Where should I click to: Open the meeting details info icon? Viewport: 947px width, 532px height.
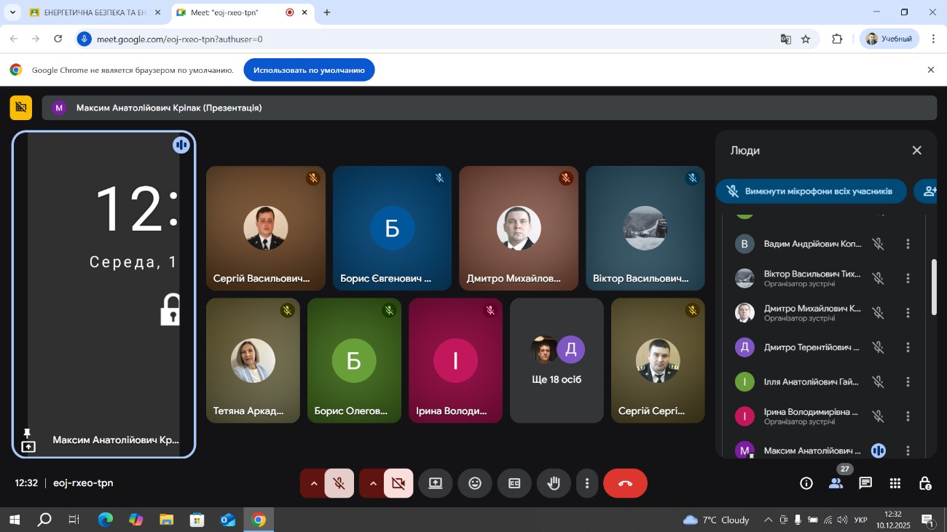(x=806, y=483)
